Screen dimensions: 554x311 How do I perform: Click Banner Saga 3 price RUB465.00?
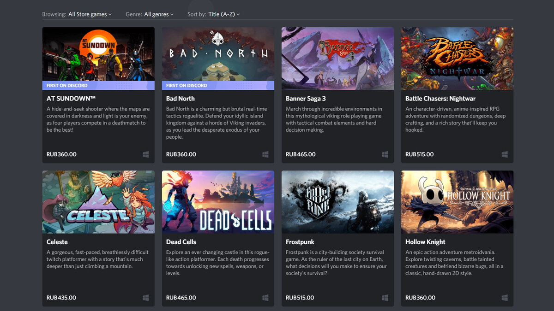(301, 154)
